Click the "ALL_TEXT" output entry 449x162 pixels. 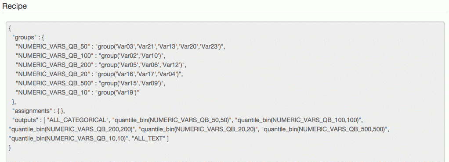click(148, 139)
